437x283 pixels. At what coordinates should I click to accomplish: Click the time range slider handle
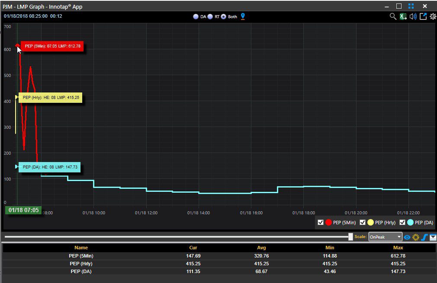tap(350, 237)
